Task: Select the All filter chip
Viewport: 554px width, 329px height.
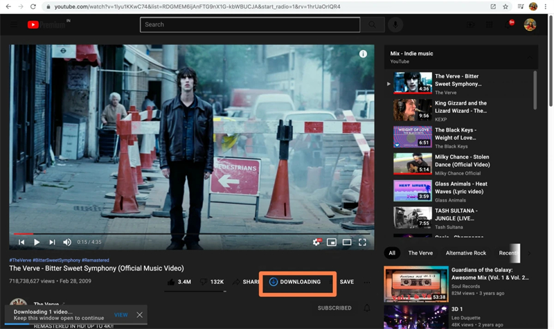Action: point(392,253)
